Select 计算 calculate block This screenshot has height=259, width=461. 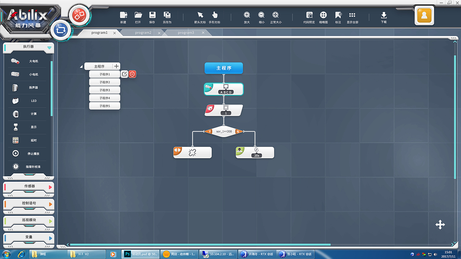pos(27,114)
